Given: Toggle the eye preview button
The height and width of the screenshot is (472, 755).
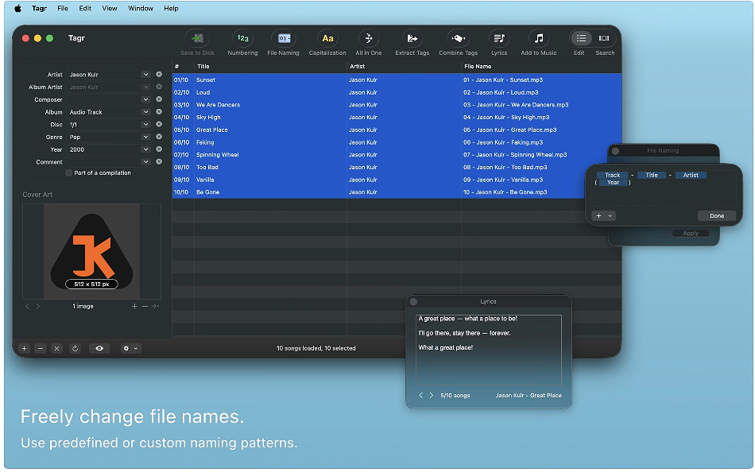Looking at the screenshot, I should [99, 348].
